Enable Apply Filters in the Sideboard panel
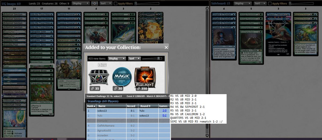The height and width of the screenshot is (140, 322). (270, 3)
